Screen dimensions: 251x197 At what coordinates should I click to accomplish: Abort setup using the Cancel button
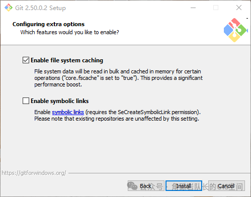coord(226,186)
